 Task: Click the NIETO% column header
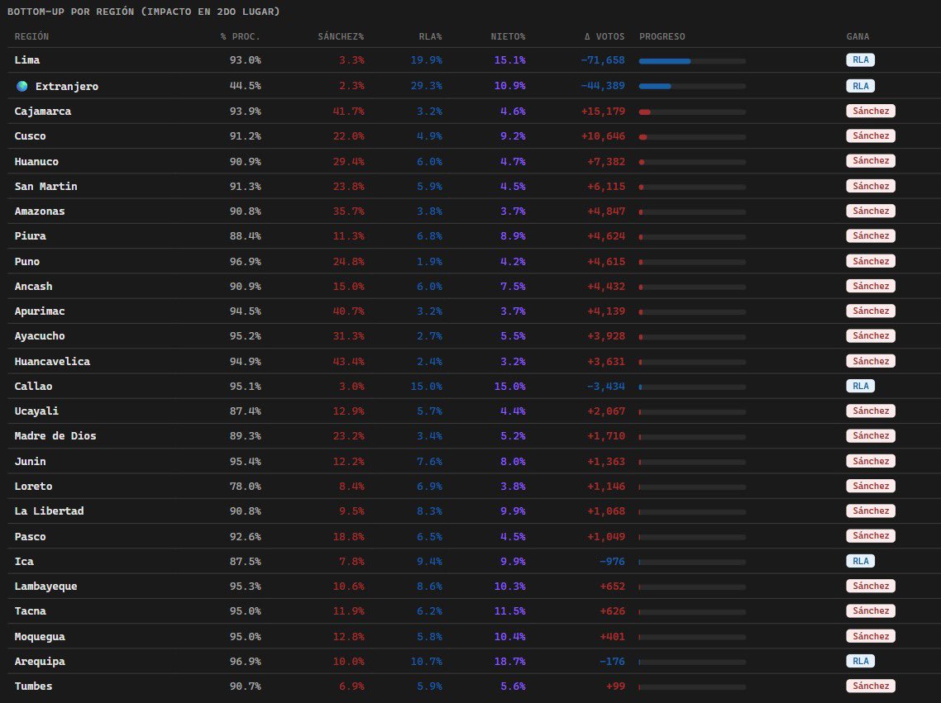click(508, 36)
